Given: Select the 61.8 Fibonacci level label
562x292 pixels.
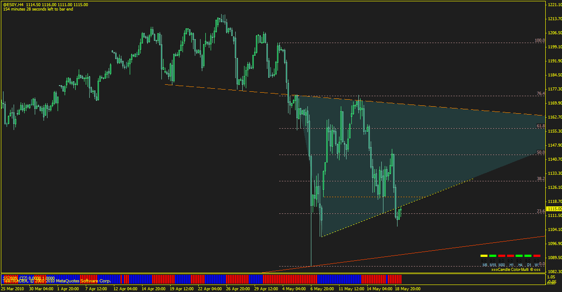Looking at the screenshot, I should pyautogui.click(x=541, y=126).
